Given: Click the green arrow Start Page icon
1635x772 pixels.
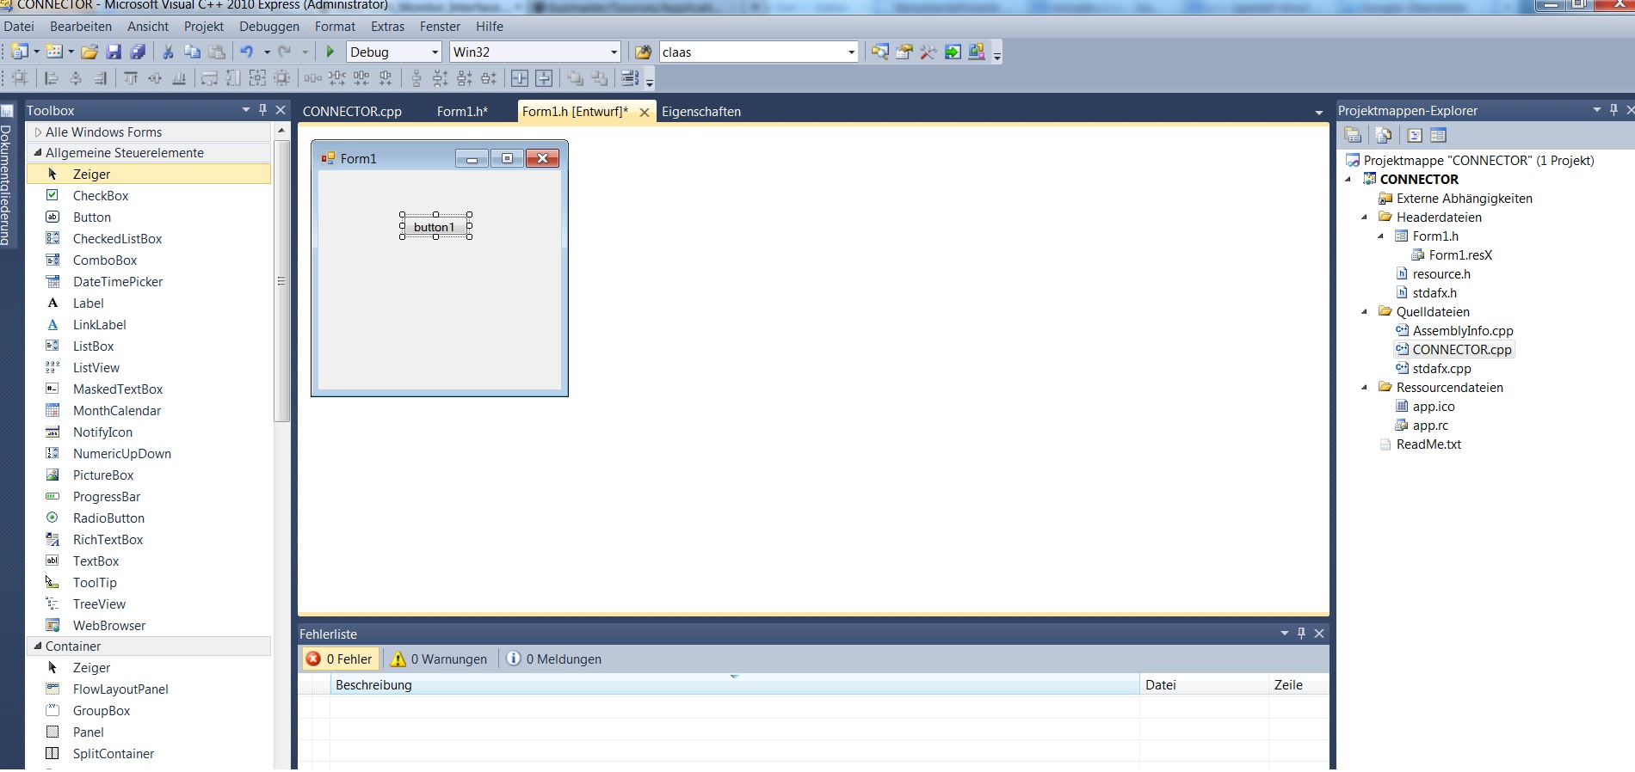Looking at the screenshot, I should (x=953, y=52).
